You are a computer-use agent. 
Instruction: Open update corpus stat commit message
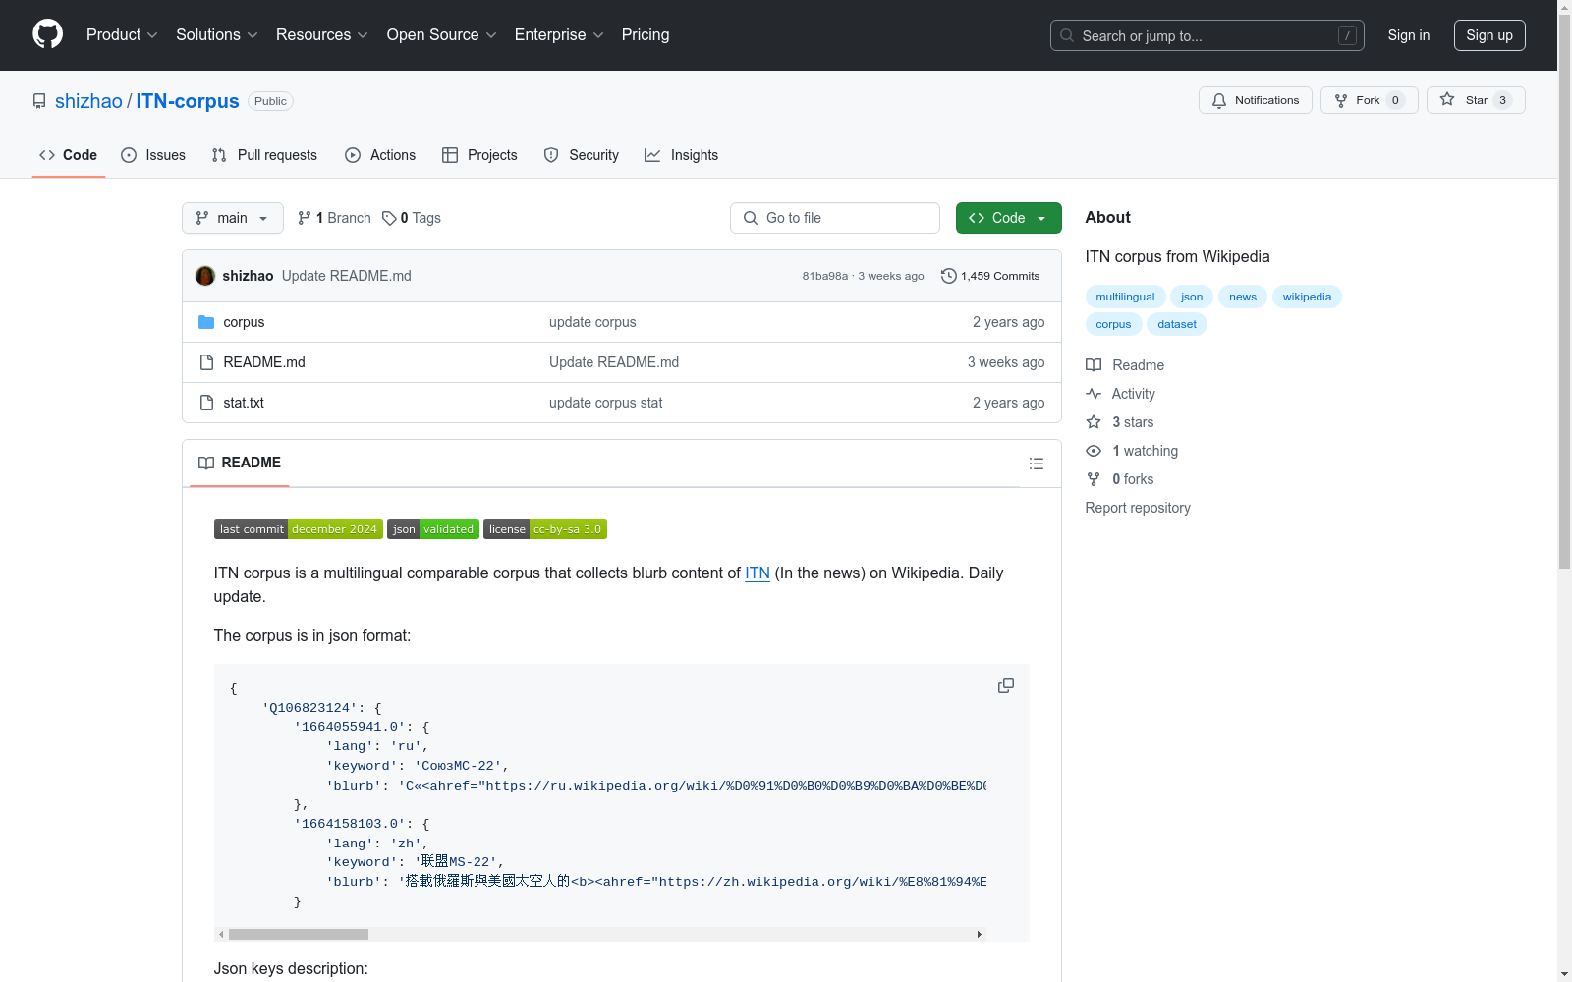(606, 403)
